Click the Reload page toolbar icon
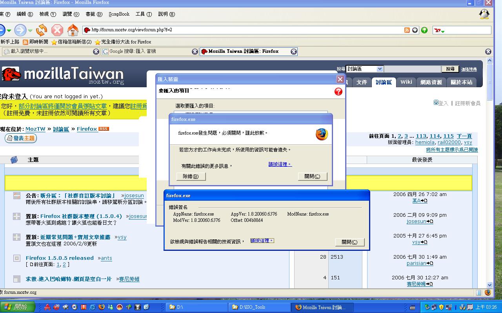Viewport: 502px width, 313px height. (41, 30)
